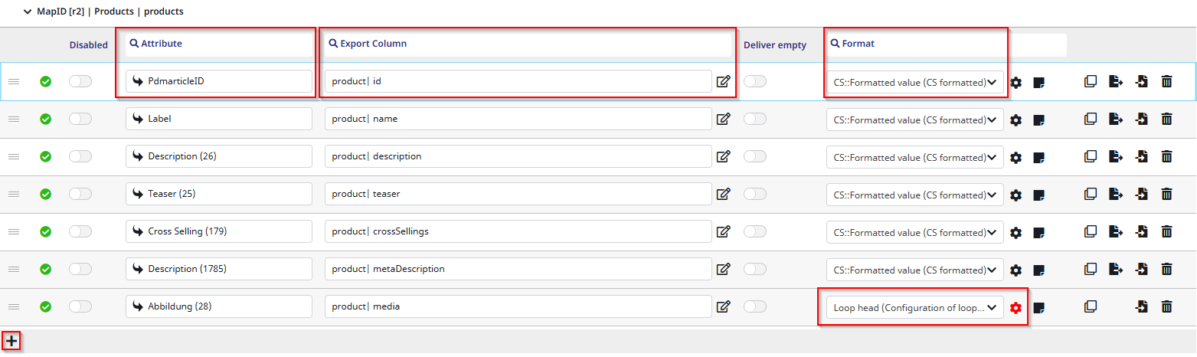
Task: Open Format dropdown for the product| id row
Action: tap(915, 82)
